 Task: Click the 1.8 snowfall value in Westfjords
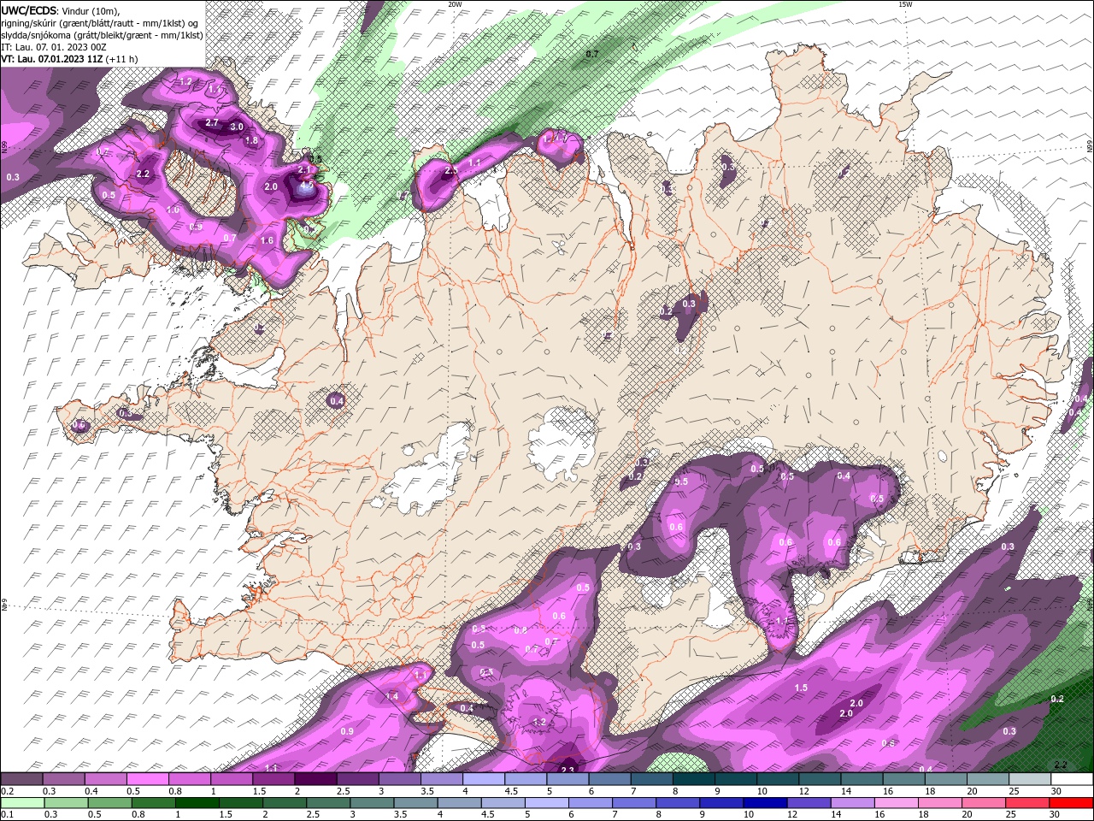[x=251, y=140]
